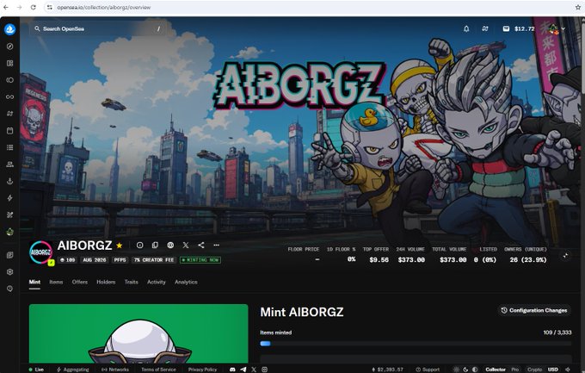585x373 pixels.
Task: Open the Collections grid icon in sidebar
Action: pos(10,63)
